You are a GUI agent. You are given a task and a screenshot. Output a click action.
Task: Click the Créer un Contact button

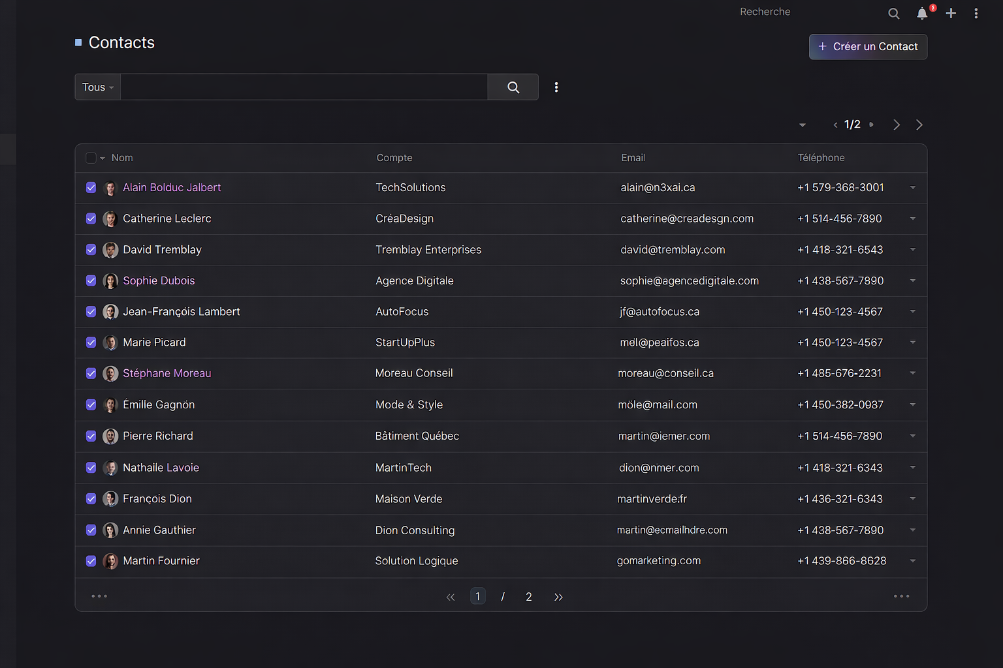point(868,47)
